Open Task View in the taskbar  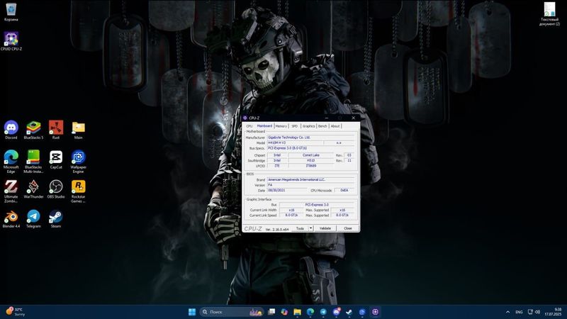coord(271,312)
